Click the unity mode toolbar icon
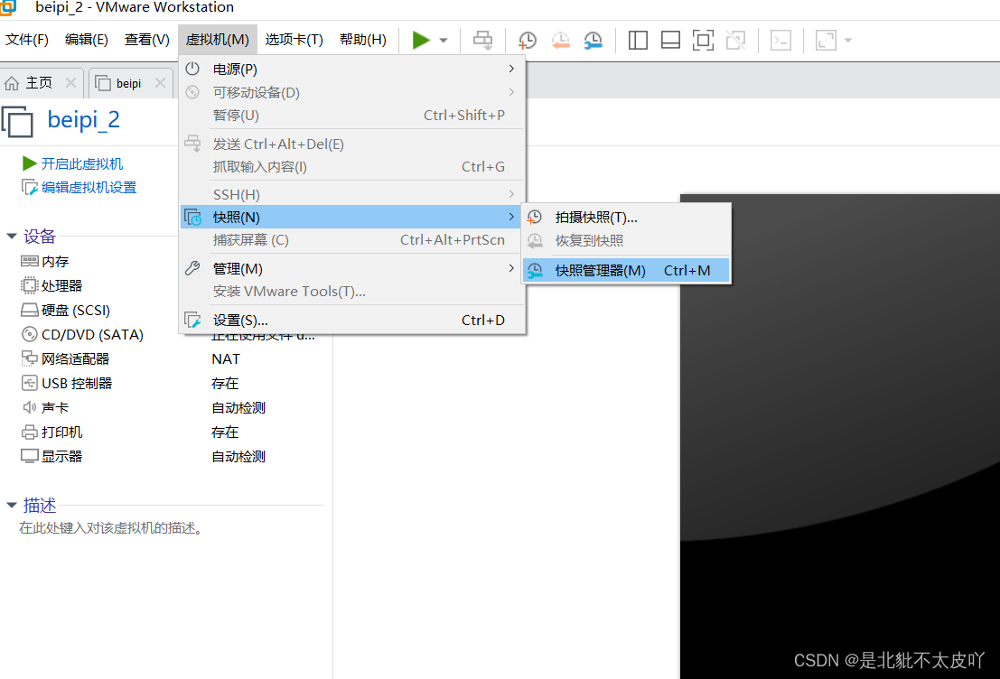Screen dimensions: 1000x679 [x=735, y=40]
